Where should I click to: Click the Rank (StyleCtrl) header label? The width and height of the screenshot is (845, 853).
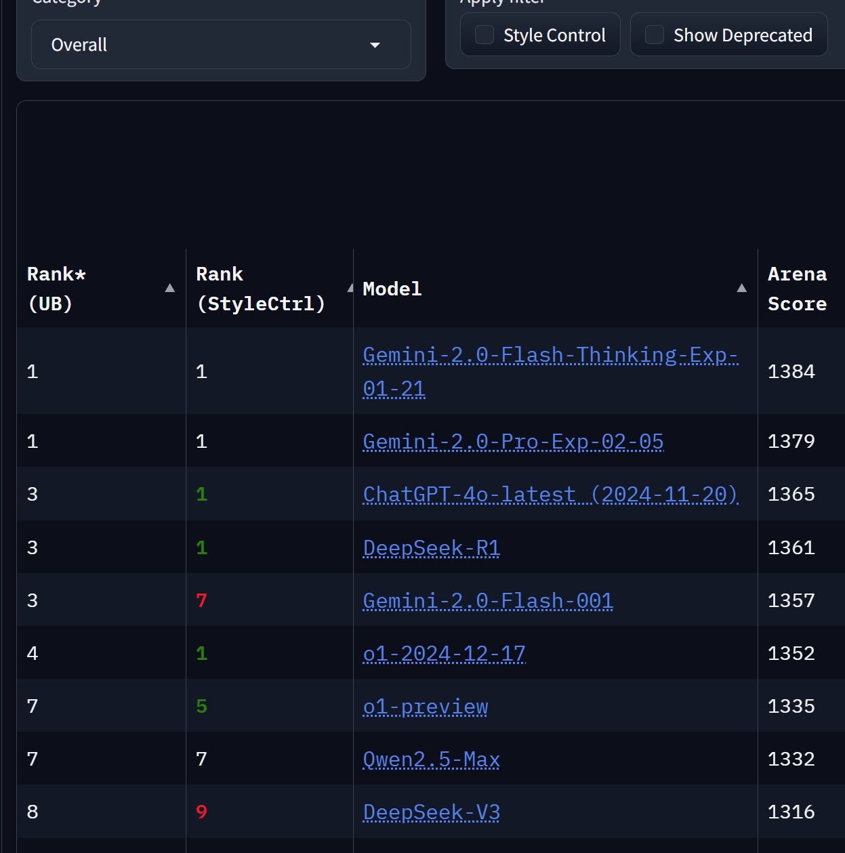(x=260, y=289)
